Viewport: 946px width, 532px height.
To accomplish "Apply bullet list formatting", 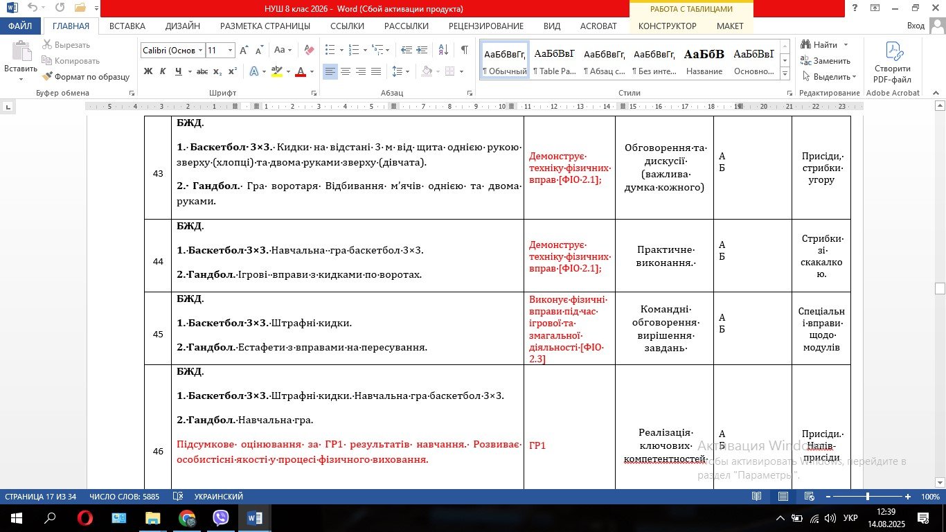I will (x=330, y=50).
